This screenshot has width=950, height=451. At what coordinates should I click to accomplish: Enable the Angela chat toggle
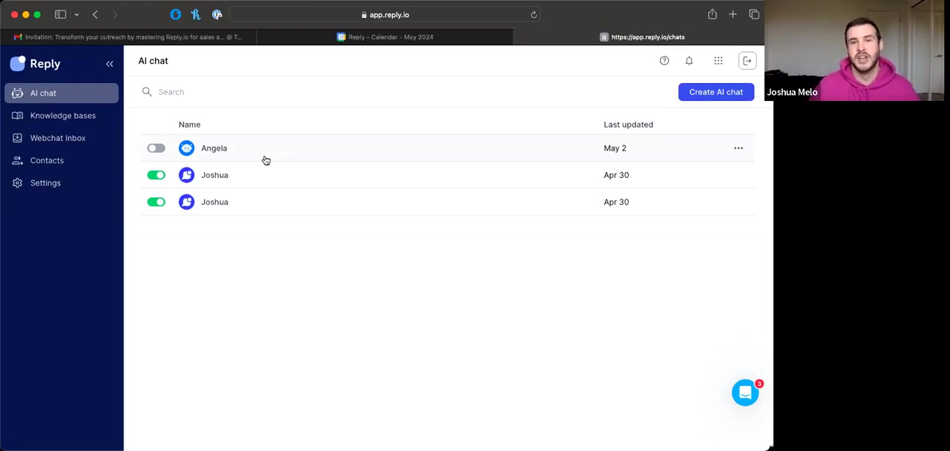click(x=156, y=148)
